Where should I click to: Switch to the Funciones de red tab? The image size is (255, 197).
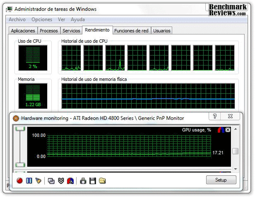point(131,31)
